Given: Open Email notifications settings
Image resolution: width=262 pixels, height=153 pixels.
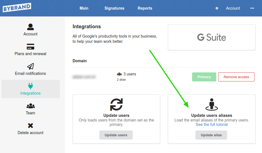Looking at the screenshot, I should click(x=30, y=73).
